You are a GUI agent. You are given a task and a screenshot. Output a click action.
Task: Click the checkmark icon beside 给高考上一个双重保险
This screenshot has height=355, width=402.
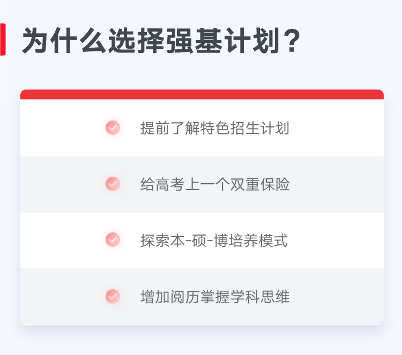[113, 184]
